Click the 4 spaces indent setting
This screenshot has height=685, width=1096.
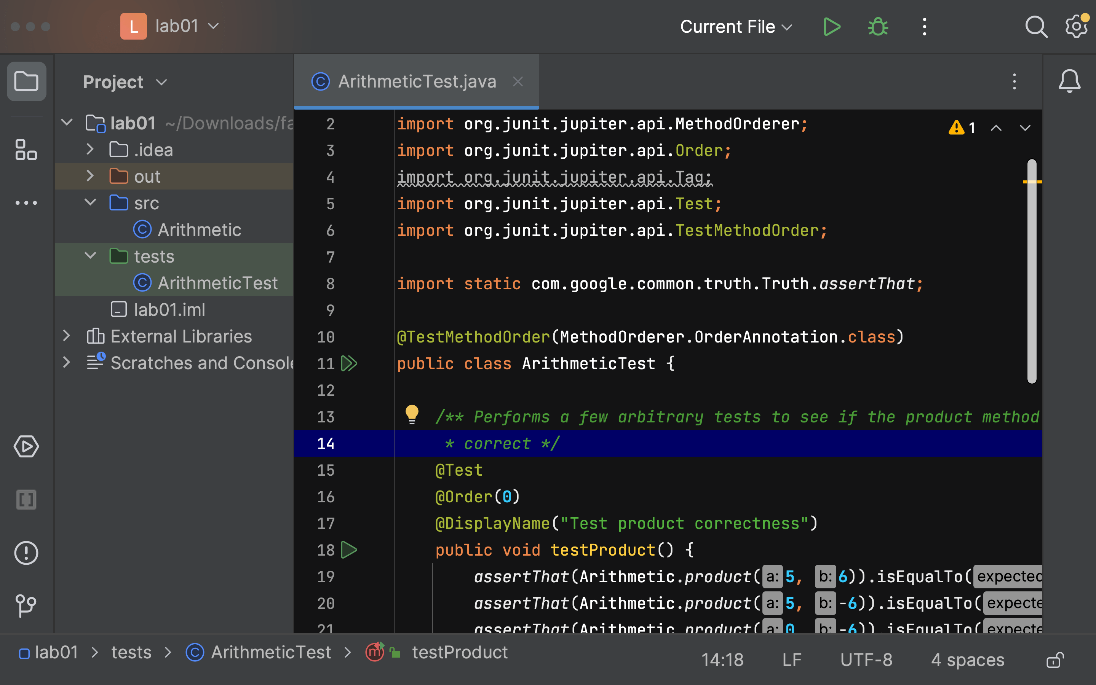tap(967, 660)
